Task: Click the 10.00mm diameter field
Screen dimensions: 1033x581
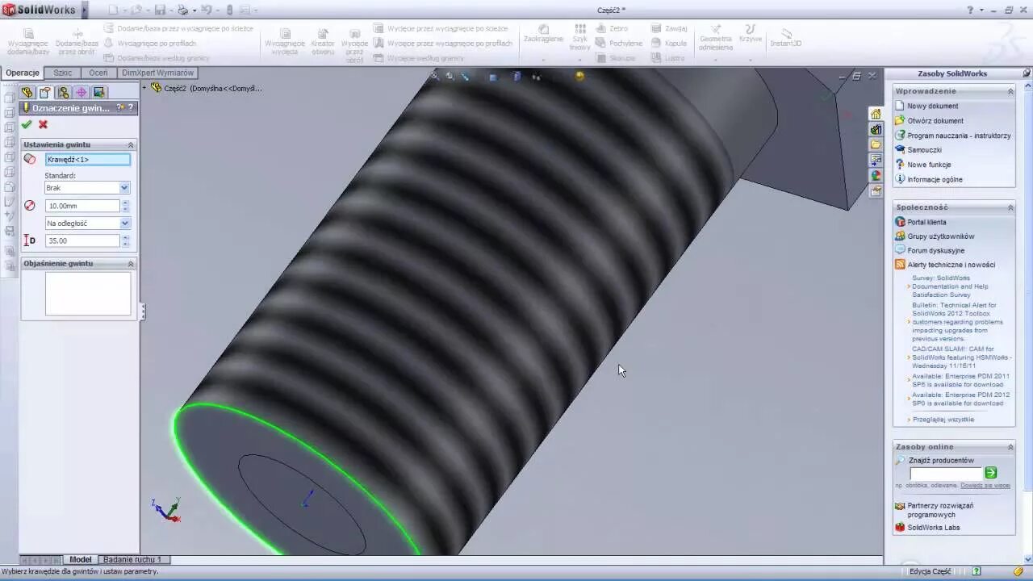Action: tap(82, 206)
